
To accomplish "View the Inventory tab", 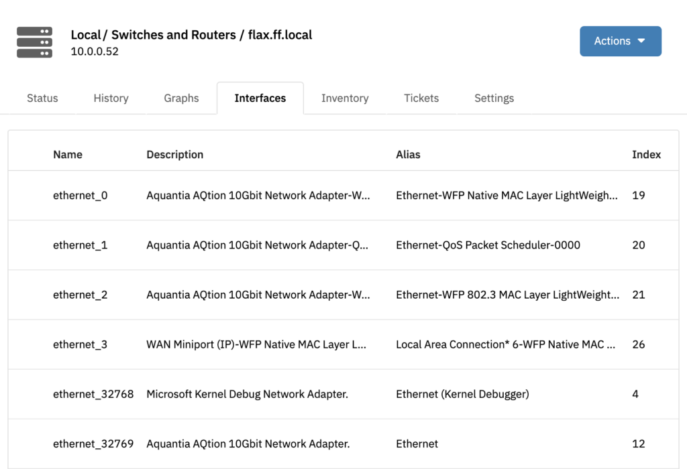I will (x=345, y=98).
